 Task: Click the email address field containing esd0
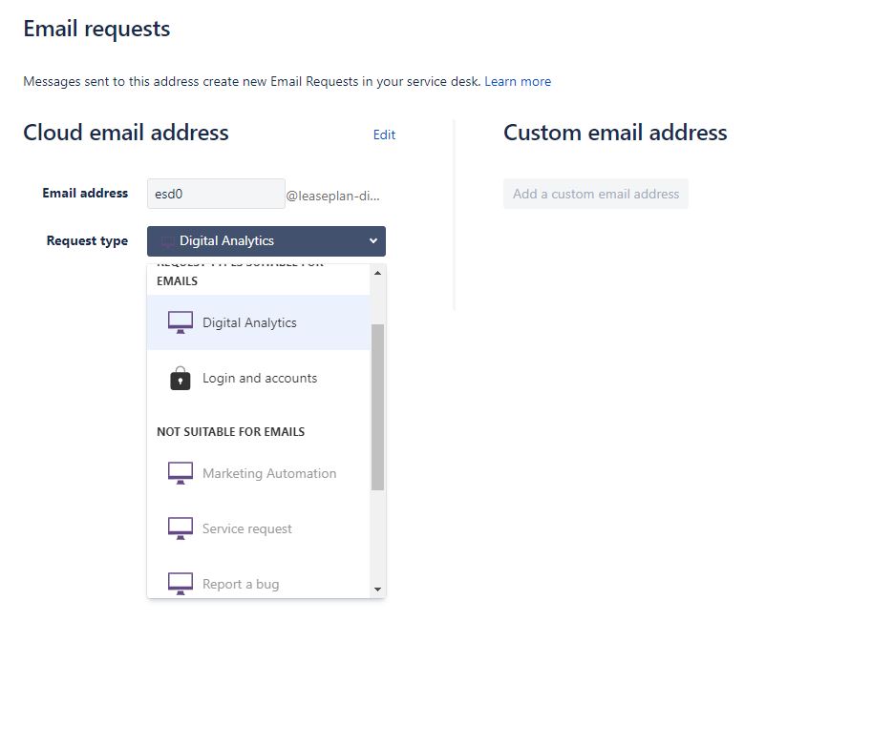point(216,194)
